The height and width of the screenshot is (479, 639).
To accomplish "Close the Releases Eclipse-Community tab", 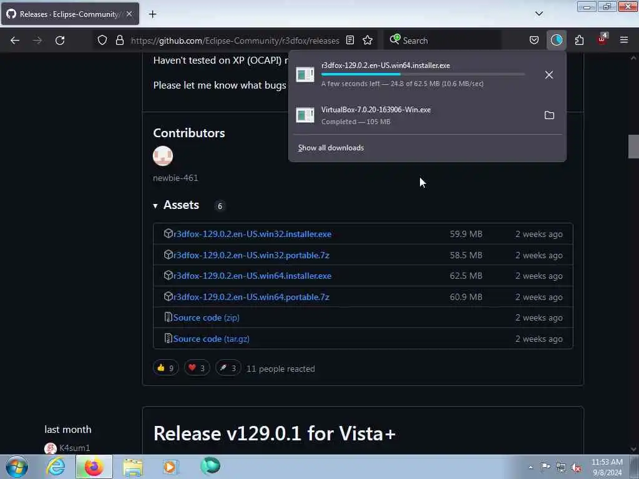I will (x=129, y=14).
